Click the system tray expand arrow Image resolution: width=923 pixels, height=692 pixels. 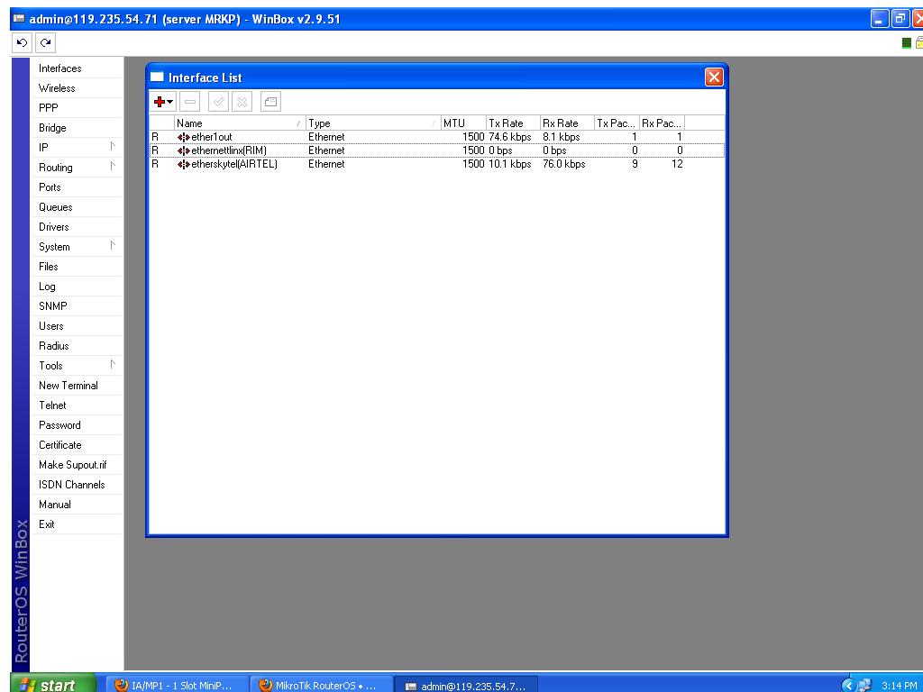[x=848, y=686]
